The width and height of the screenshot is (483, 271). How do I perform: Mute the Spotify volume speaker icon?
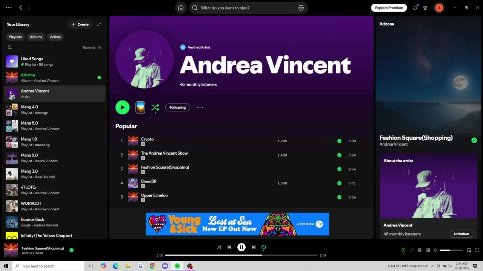coord(435,250)
